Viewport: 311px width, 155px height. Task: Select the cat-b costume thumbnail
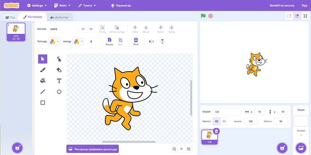[16, 32]
